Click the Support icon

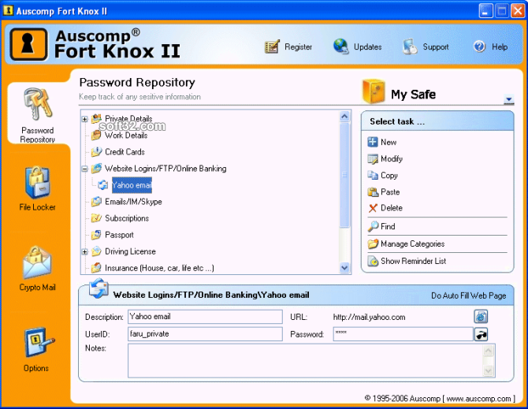click(x=410, y=46)
